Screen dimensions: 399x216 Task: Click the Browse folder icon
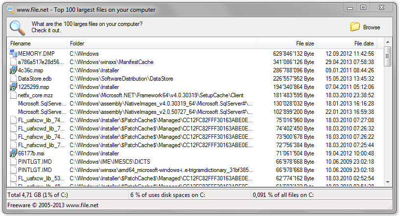coord(355,27)
